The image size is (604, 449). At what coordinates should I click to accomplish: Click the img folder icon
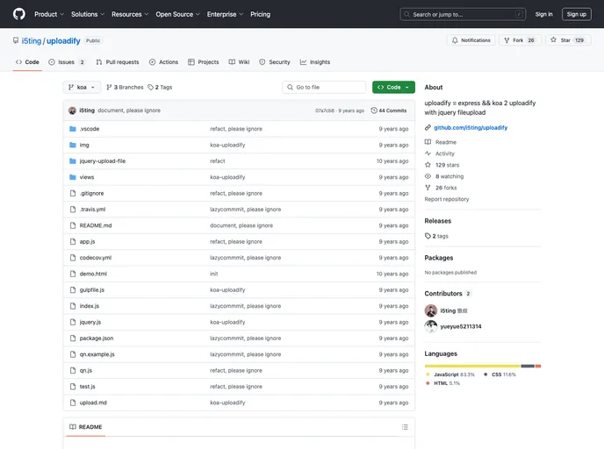pyautogui.click(x=72, y=145)
